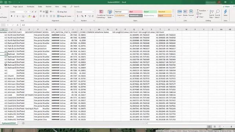
Task: Select the Hydrants sheet tab
Action: pos(9,123)
